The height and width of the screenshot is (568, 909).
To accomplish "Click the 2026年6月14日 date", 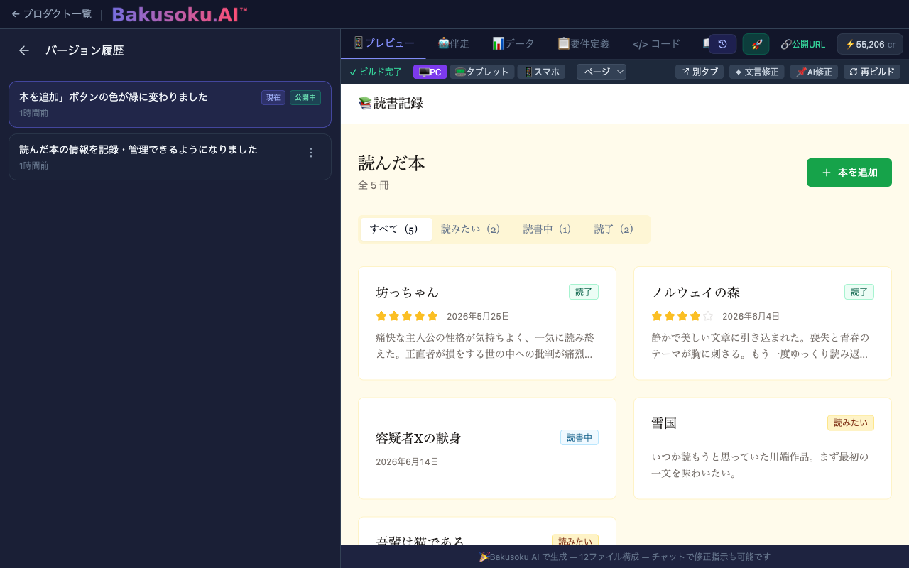I will click(408, 462).
